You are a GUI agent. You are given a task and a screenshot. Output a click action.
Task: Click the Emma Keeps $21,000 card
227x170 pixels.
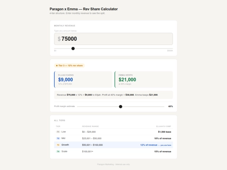point(144,79)
